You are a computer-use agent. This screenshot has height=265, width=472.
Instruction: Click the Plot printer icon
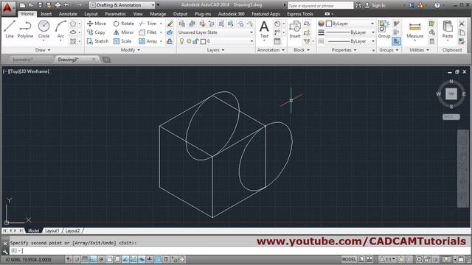pos(58,5)
